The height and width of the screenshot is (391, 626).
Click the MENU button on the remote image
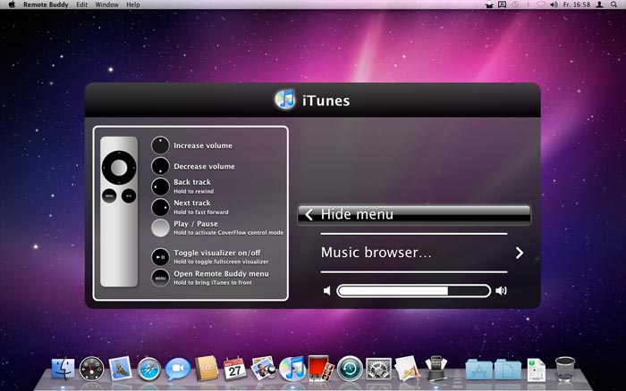point(109,195)
